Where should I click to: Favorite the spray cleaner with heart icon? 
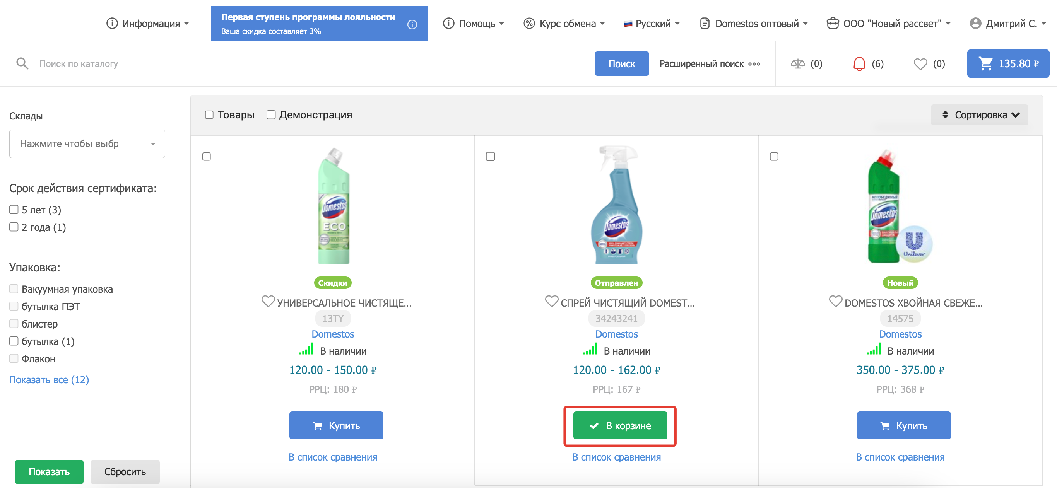(x=551, y=301)
